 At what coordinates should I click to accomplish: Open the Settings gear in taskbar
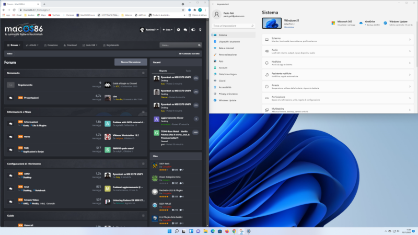[x=249, y=231]
